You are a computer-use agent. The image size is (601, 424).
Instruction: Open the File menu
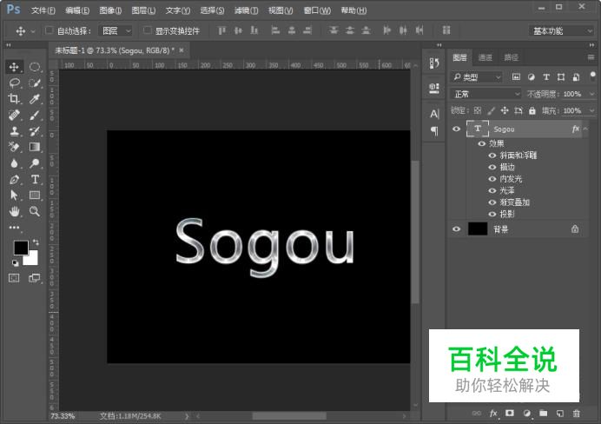pyautogui.click(x=43, y=10)
